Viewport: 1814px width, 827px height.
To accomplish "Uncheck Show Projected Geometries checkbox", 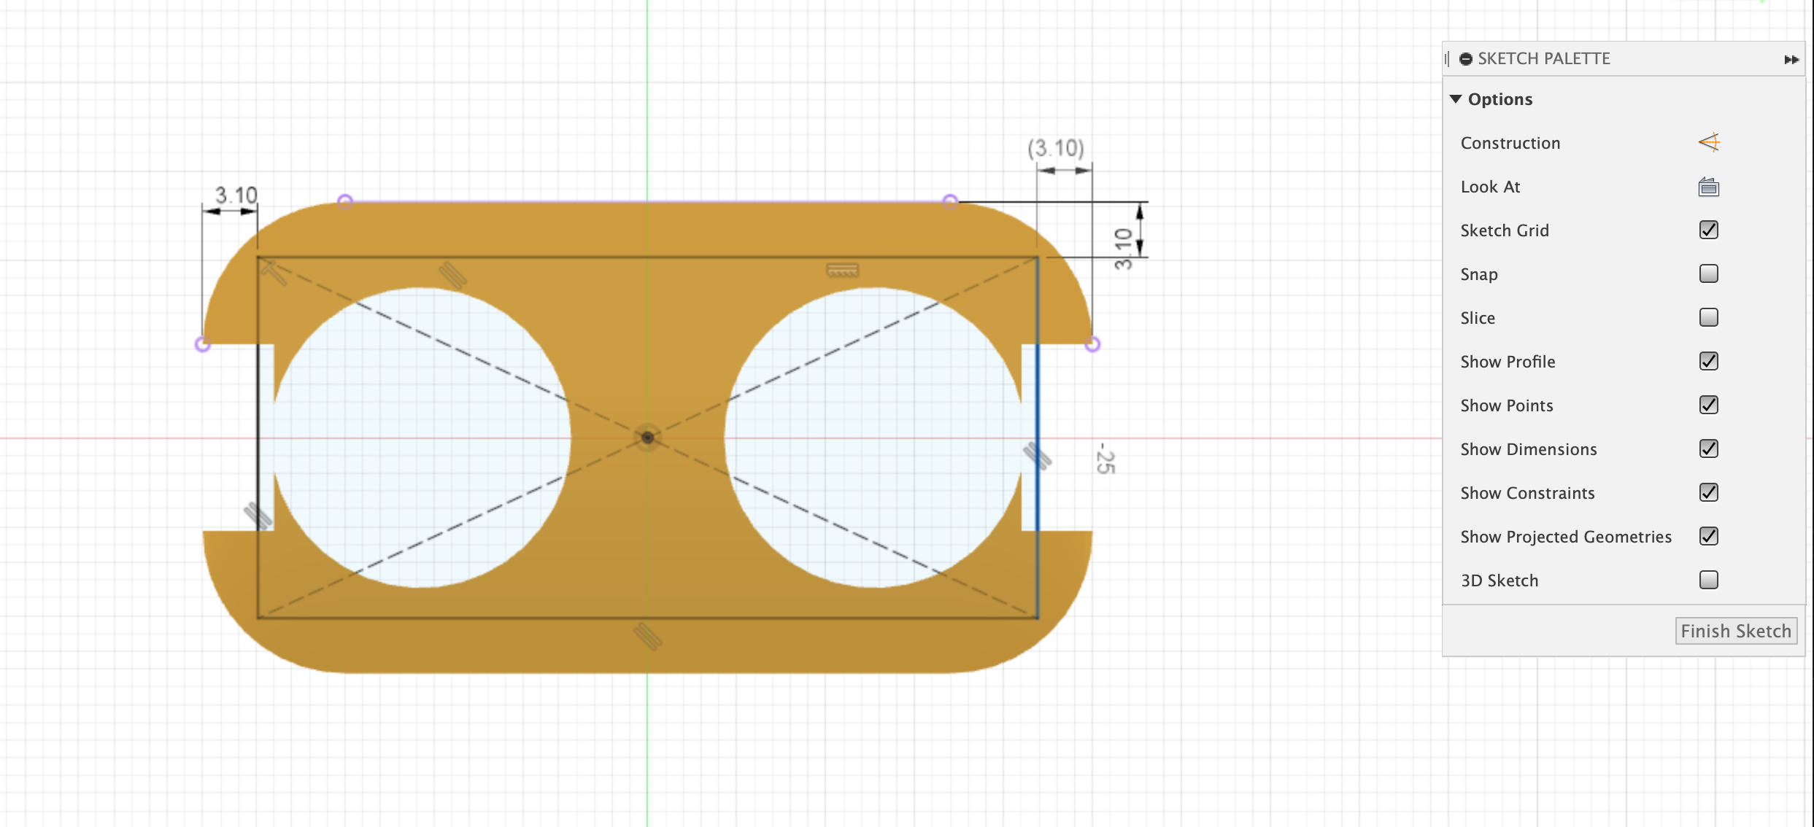I will [1709, 536].
